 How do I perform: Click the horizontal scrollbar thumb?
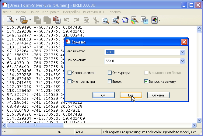tap(35, 125)
